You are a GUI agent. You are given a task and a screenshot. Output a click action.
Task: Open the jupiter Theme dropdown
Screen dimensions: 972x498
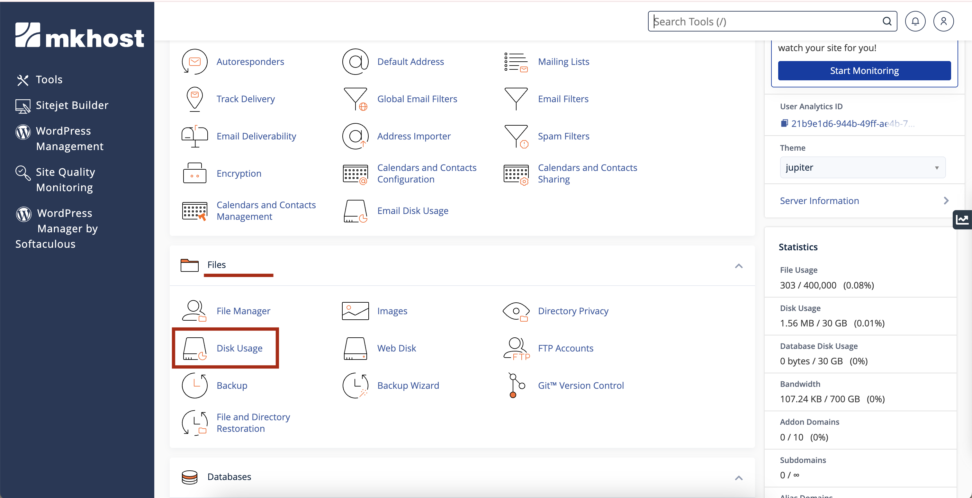coord(862,167)
